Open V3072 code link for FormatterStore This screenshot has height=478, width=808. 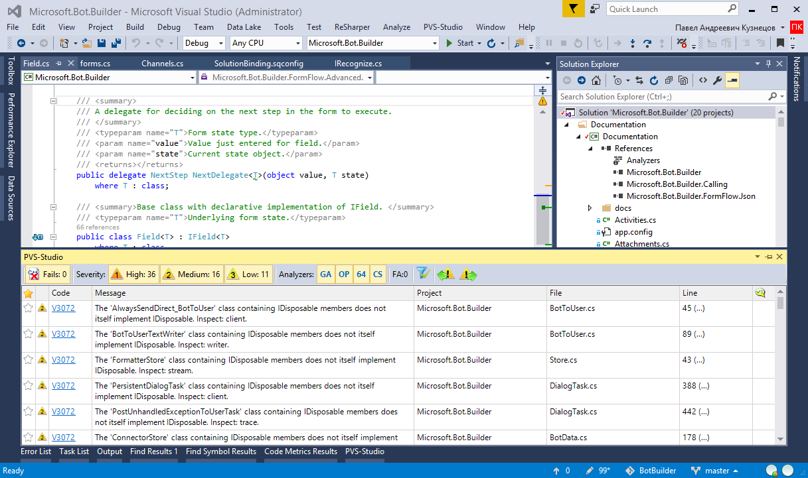[x=63, y=360]
